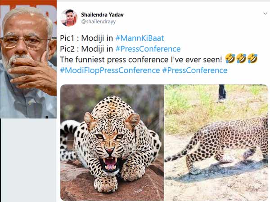Click the blank gray panel below the photo
Viewport: 270px width, 202px height.
[28, 159]
